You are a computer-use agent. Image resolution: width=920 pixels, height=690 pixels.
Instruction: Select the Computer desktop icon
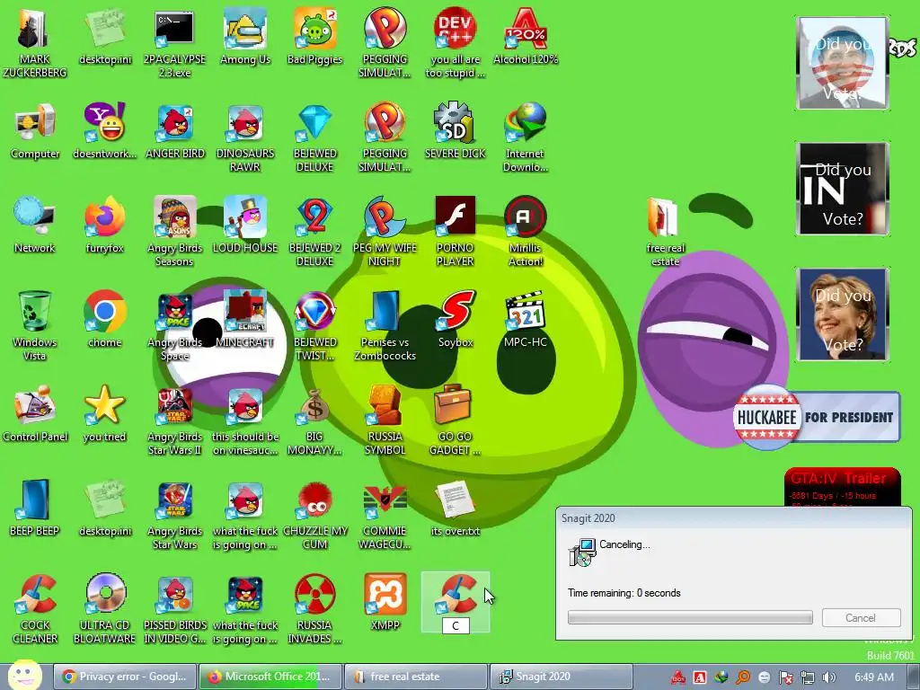[35, 131]
